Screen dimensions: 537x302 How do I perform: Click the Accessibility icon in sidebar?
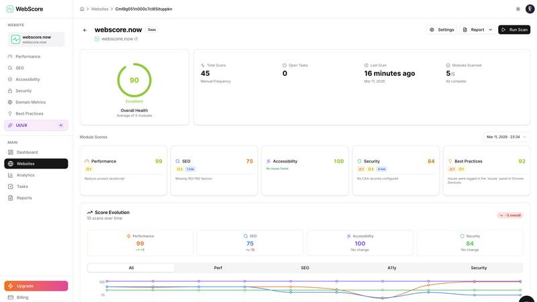(x=10, y=79)
